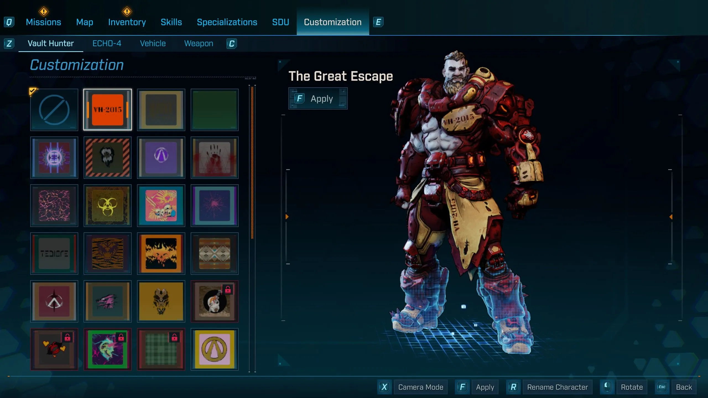The width and height of the screenshot is (708, 398).
Task: Open the ECHO-4 customization sub-tab
Action: 107,43
